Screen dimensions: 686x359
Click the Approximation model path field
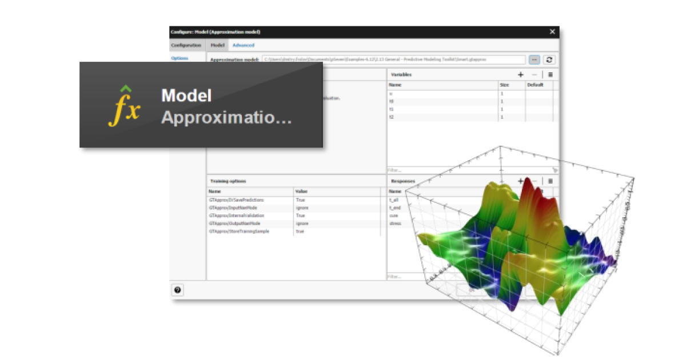point(393,59)
